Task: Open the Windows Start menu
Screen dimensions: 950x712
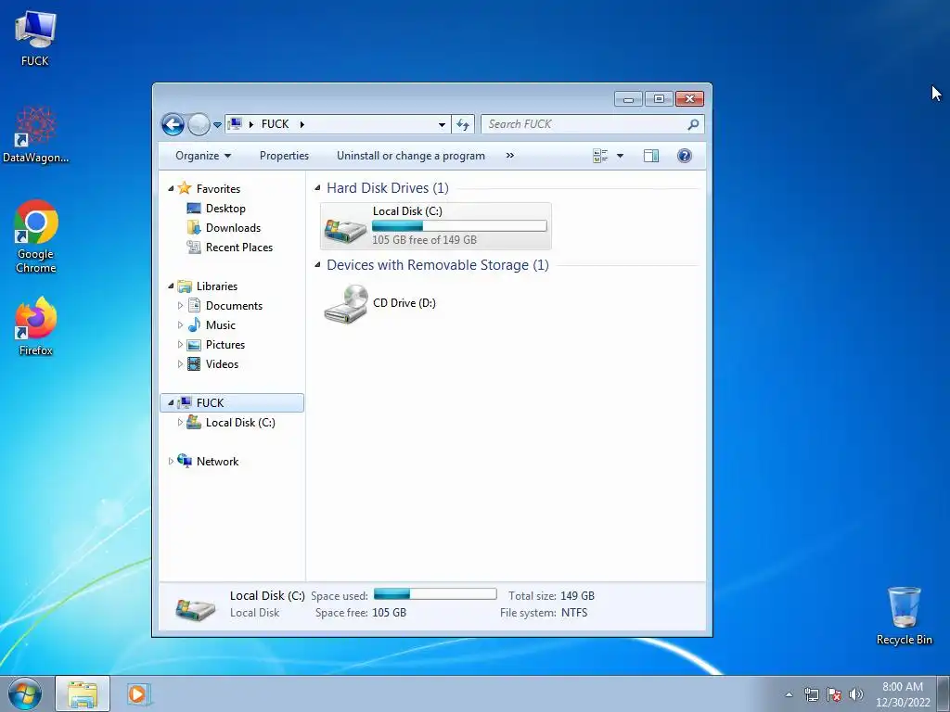Action: [25, 693]
